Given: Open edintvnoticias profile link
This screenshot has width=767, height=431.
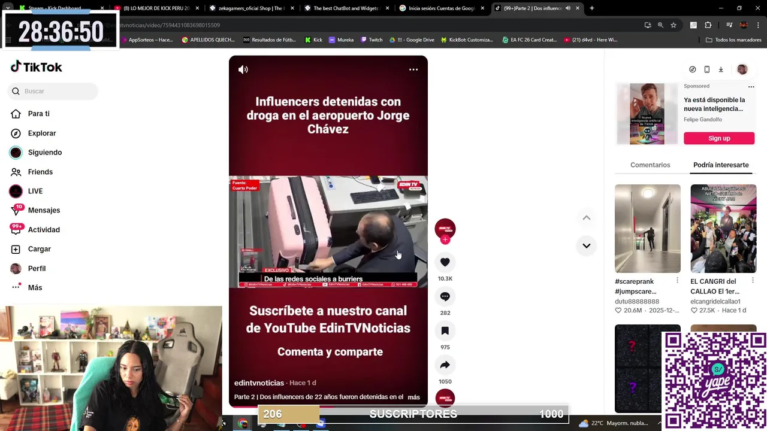Looking at the screenshot, I should coord(259,383).
